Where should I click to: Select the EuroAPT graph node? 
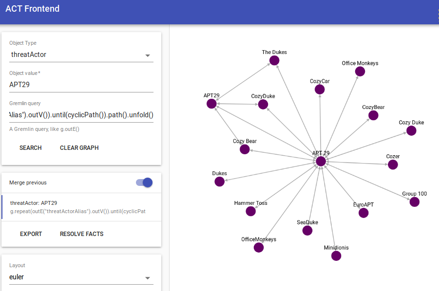click(x=363, y=213)
